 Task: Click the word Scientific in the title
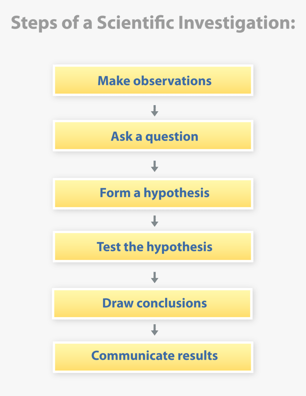pyautogui.click(x=136, y=22)
